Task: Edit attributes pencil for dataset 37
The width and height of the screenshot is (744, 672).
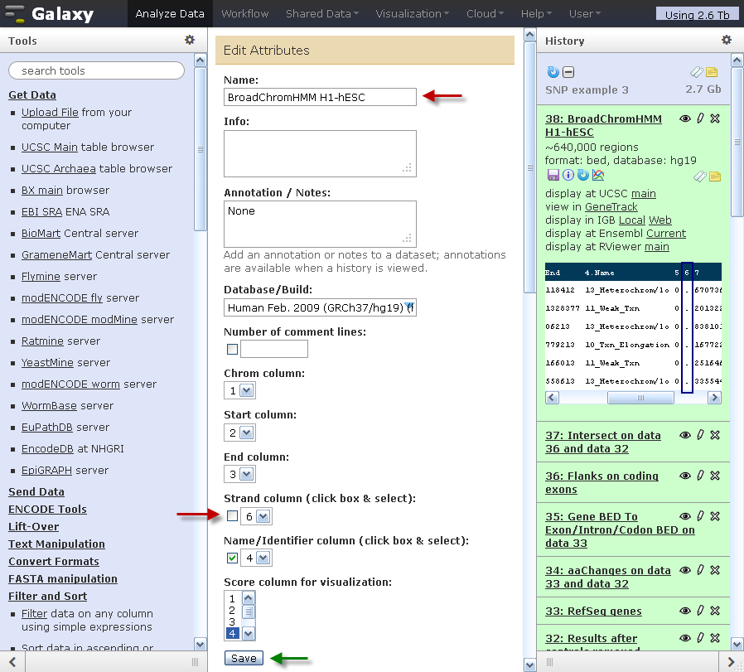Action: pos(700,435)
